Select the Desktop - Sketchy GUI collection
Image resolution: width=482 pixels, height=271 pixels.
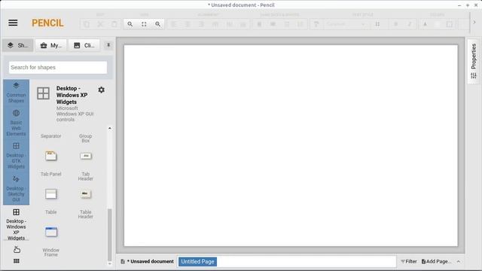[16, 189]
